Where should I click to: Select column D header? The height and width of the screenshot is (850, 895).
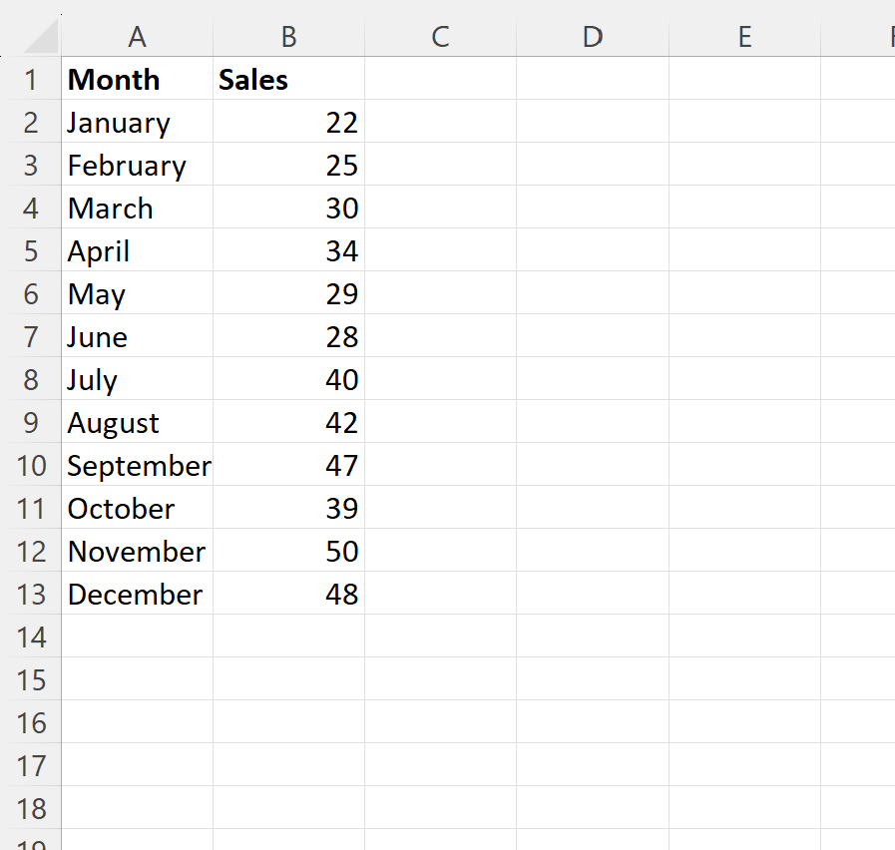[x=592, y=36]
